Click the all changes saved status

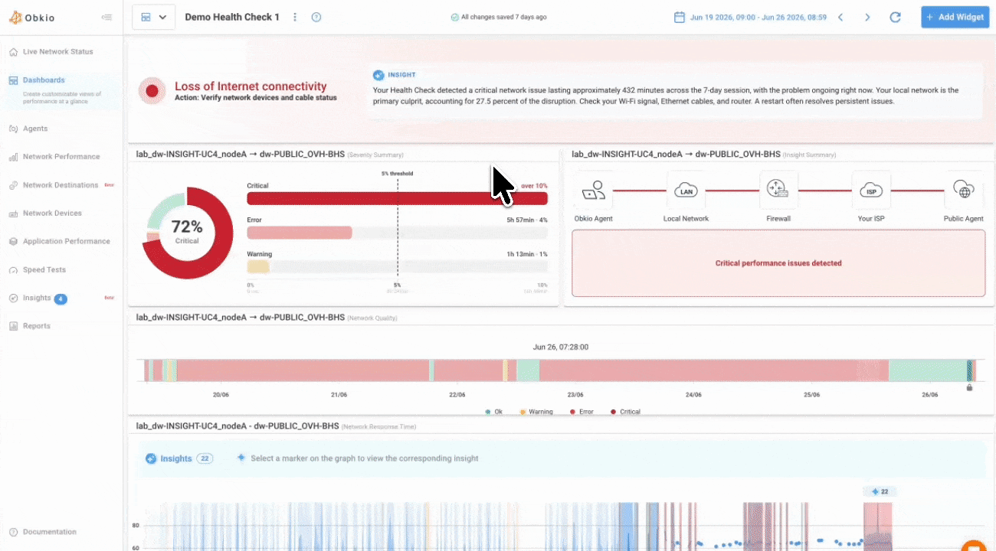(x=499, y=17)
